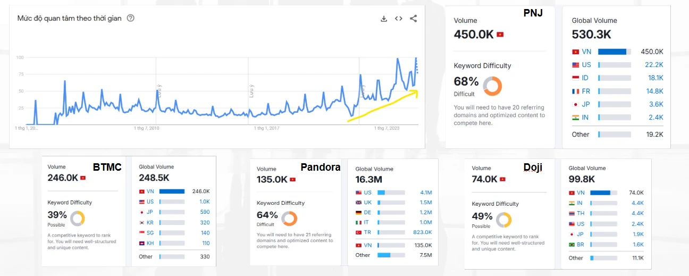Click the '1 thg 7, 2023' axis label
This screenshot has width=689, height=276.
(x=386, y=128)
